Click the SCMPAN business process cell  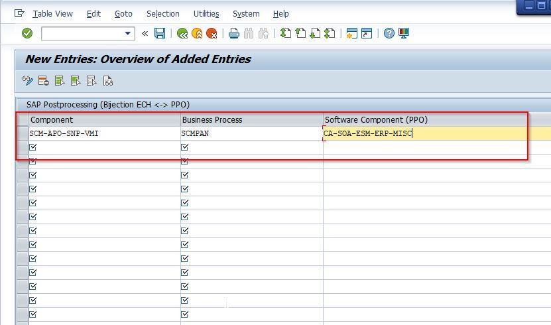[252, 133]
